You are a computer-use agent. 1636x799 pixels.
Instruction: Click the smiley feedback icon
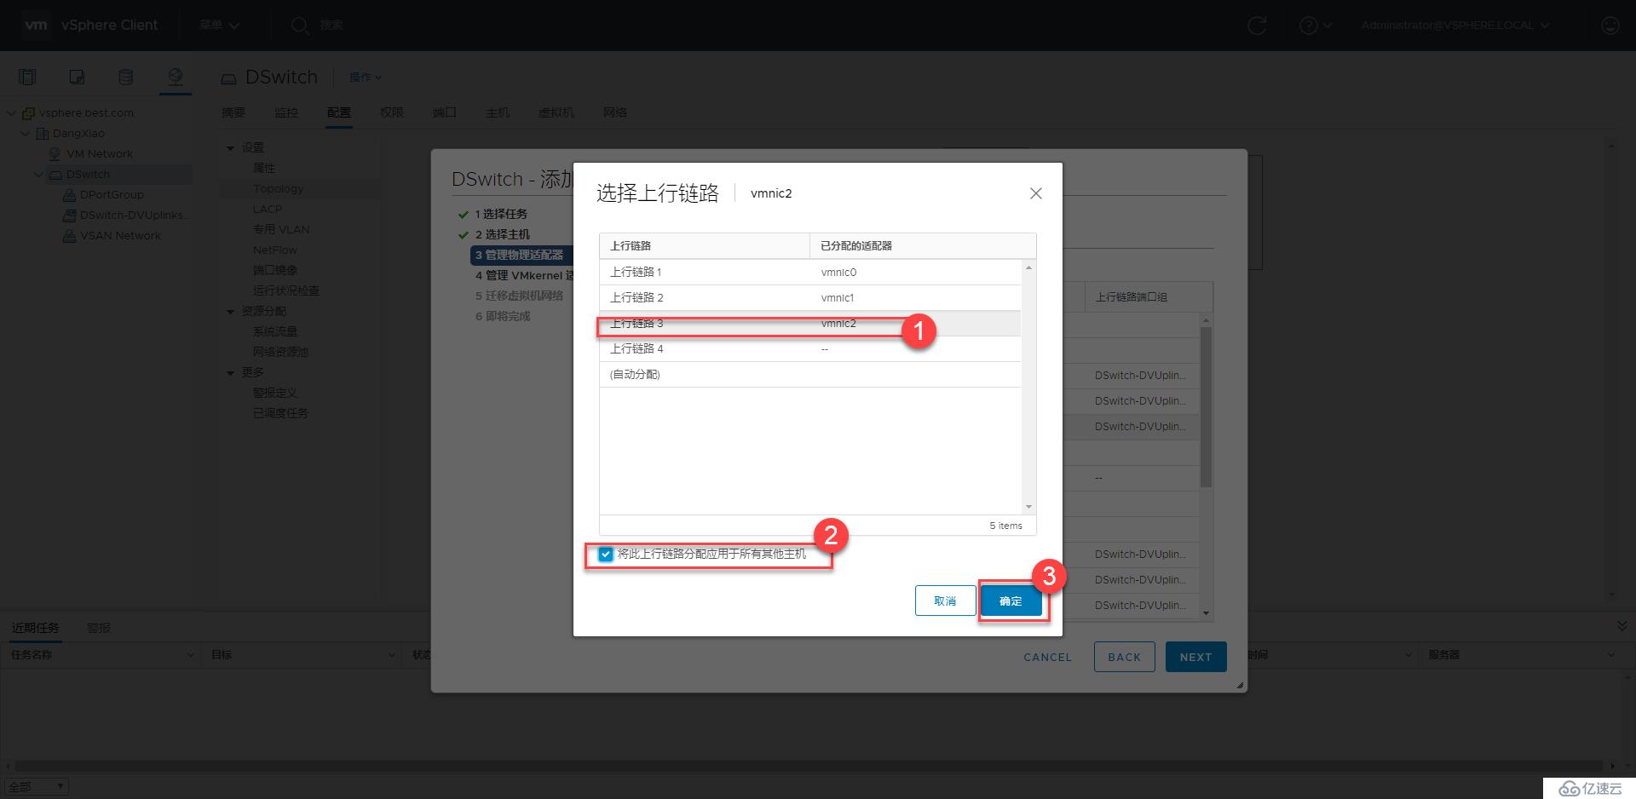[x=1610, y=26]
